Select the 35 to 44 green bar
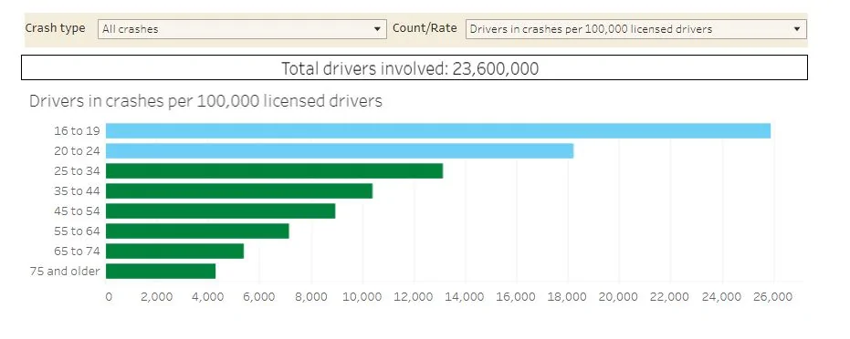The height and width of the screenshot is (339, 850). coord(239,190)
